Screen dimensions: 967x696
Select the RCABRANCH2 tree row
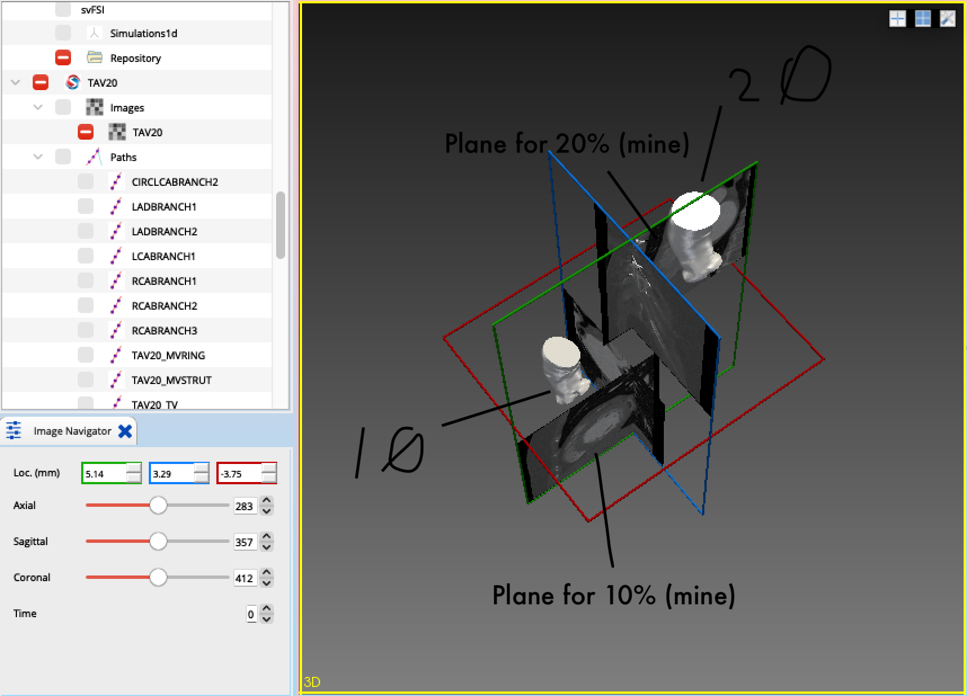point(137,305)
